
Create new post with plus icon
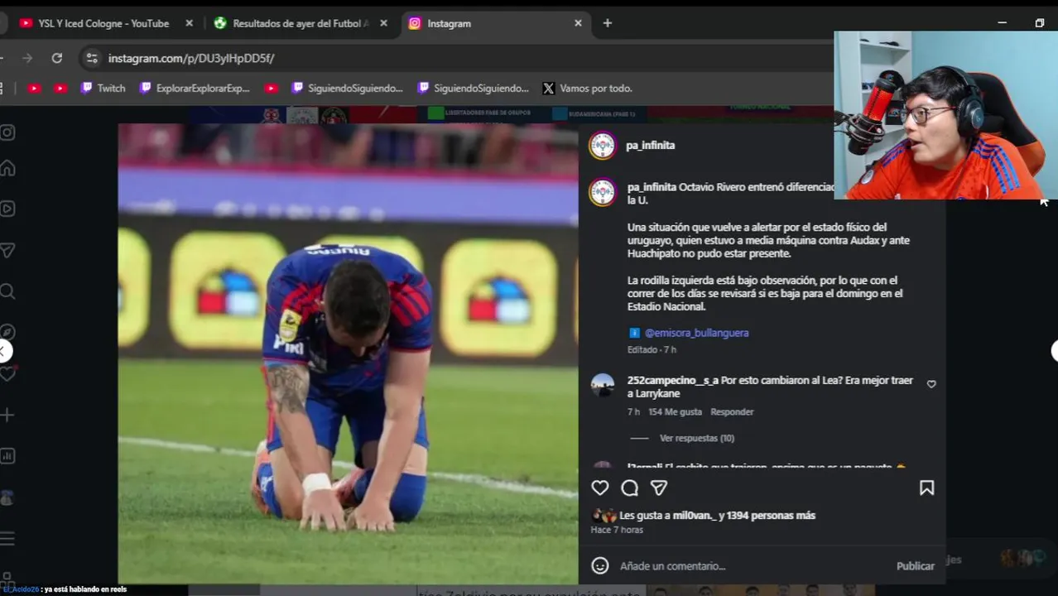pyautogui.click(x=7, y=415)
